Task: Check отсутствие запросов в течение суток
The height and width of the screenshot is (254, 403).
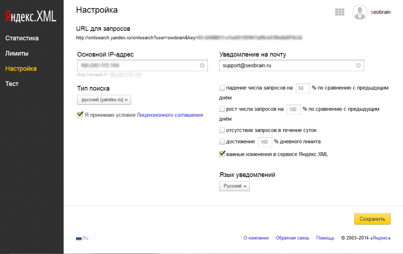Action: pyautogui.click(x=222, y=130)
